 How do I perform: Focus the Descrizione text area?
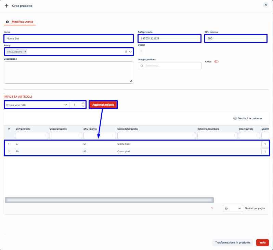click(x=68, y=72)
